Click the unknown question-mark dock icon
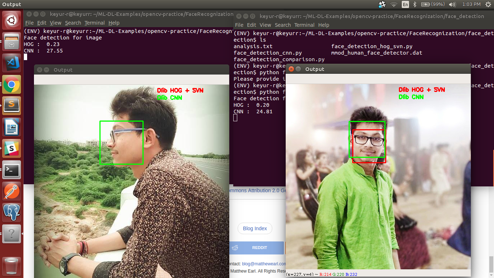Viewport: 494px width, 278px height. point(12,234)
